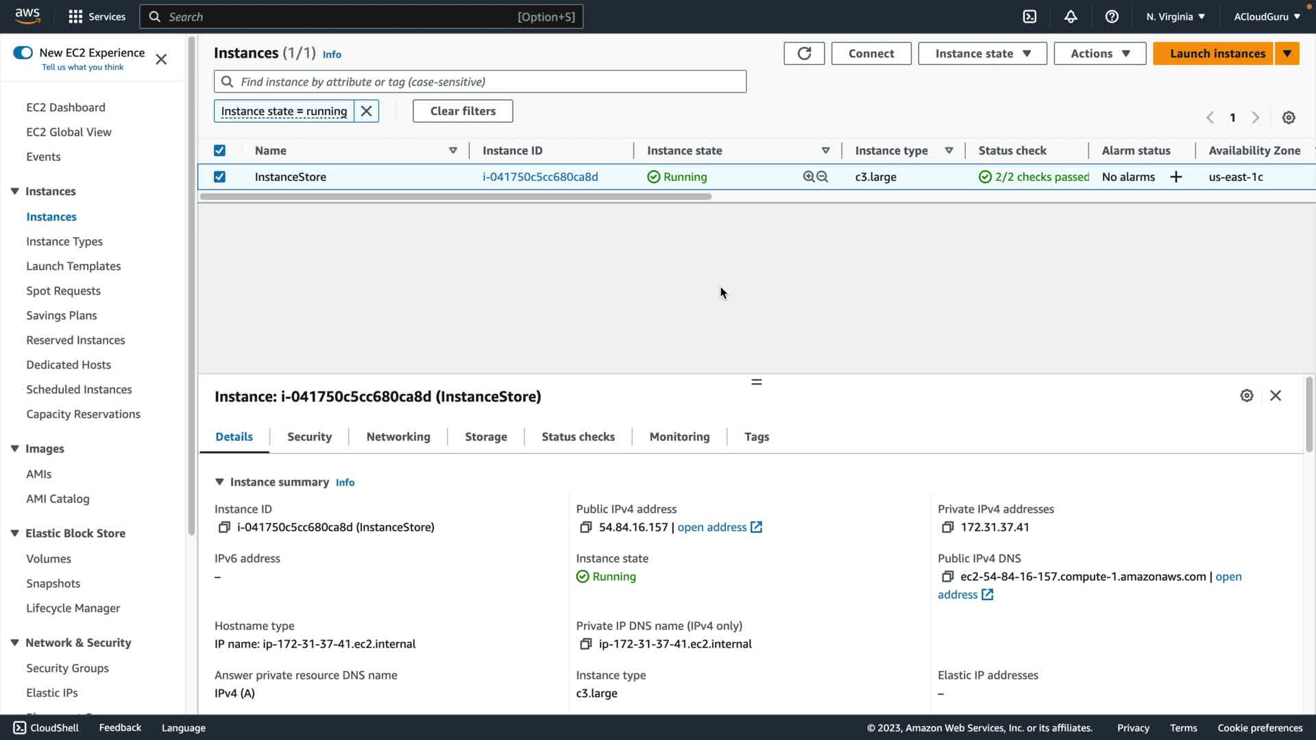Switch to the Storage tab

[486, 436]
